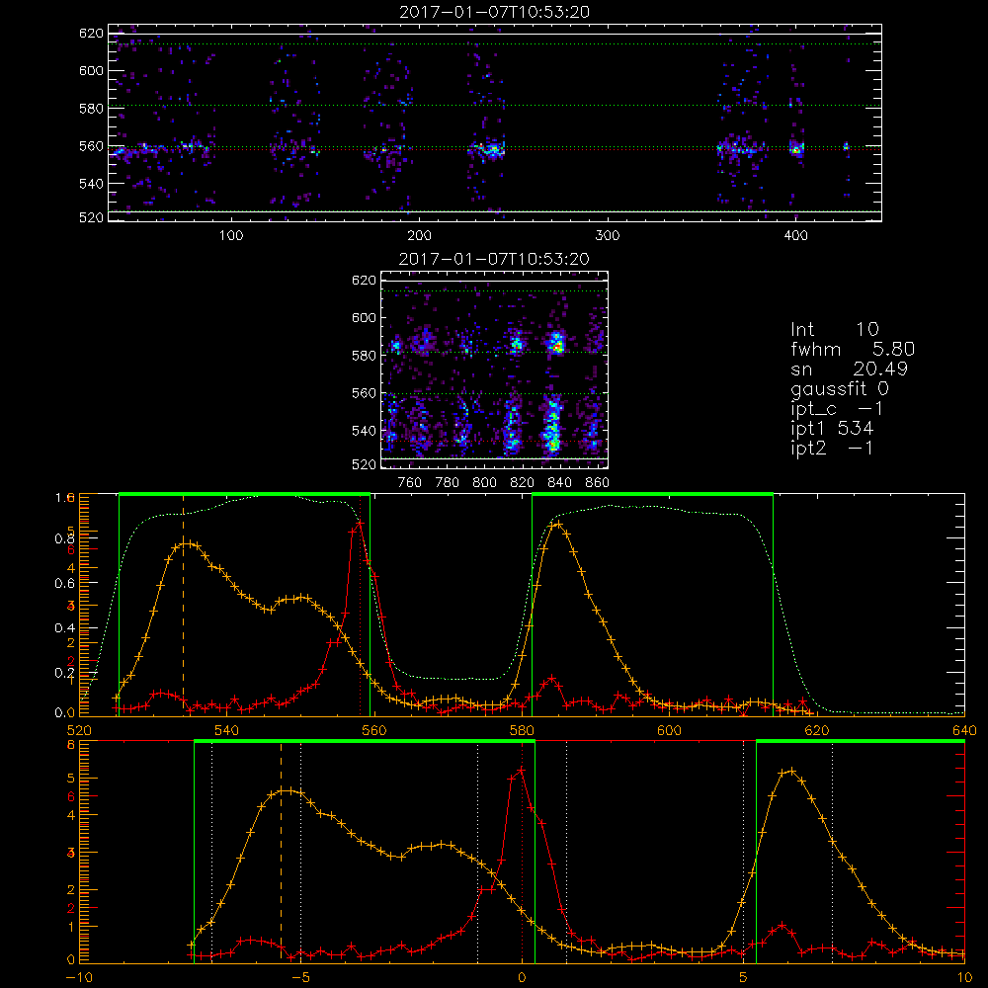This screenshot has width=988, height=988.
Task: Click x-axis label 600 on profile plot
Action: pyautogui.click(x=669, y=730)
